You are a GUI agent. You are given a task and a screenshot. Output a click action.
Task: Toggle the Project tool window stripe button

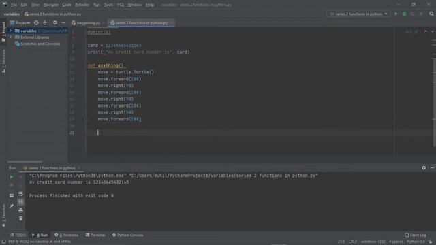[x=3, y=32]
